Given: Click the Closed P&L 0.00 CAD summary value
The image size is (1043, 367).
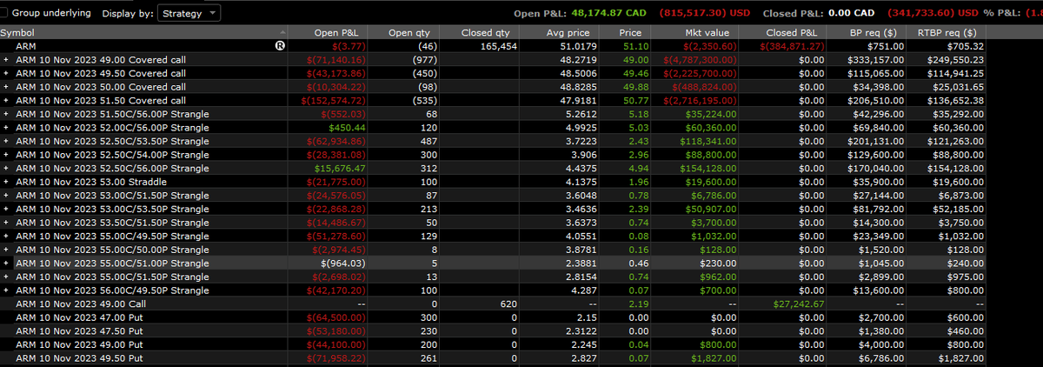Looking at the screenshot, I should [x=852, y=13].
